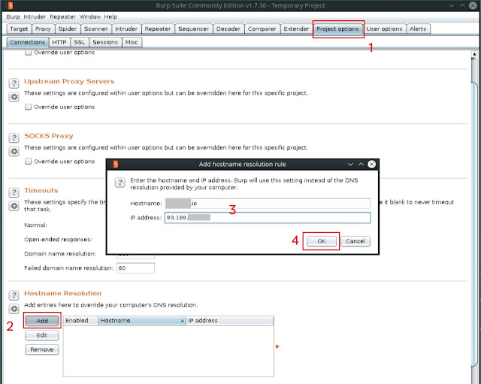This screenshot has height=384, width=481.
Task: Click the Hostname input field
Action: pyautogui.click(x=268, y=204)
